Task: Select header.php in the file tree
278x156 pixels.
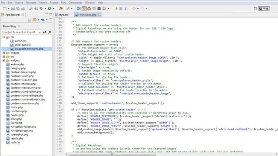Action: point(17,115)
